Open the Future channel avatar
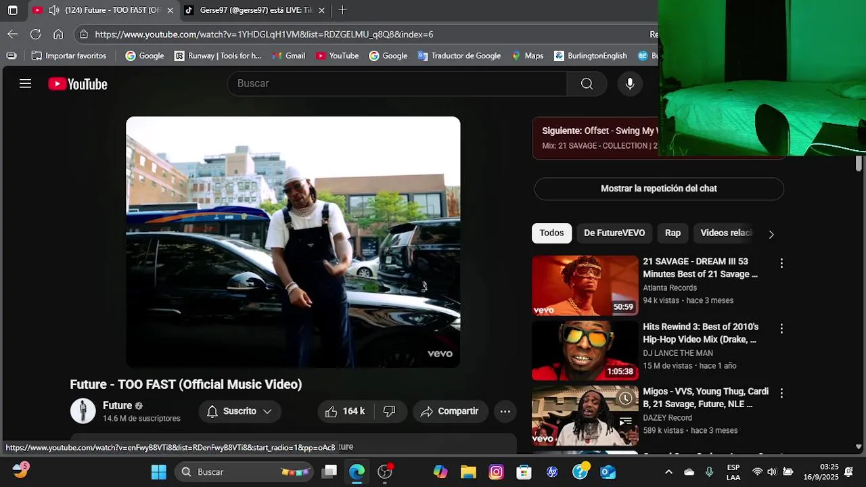The width and height of the screenshot is (866, 487). pyautogui.click(x=83, y=411)
